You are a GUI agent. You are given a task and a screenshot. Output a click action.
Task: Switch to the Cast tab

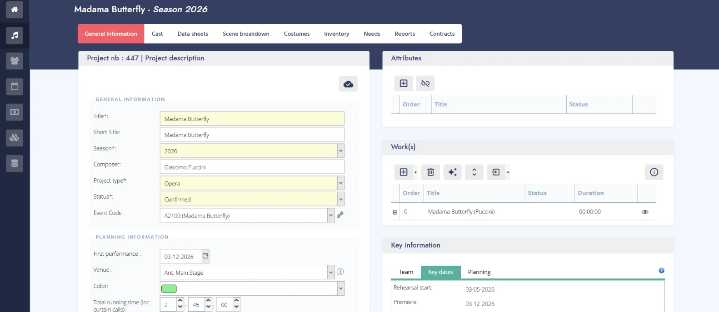tap(157, 34)
